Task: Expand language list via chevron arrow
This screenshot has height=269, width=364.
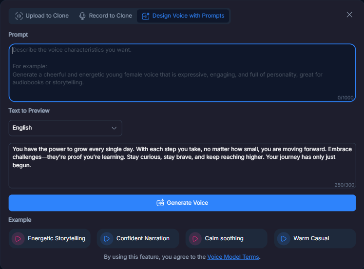Action: coord(114,128)
